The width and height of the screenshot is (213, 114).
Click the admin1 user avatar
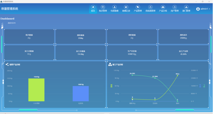[x=198, y=9]
